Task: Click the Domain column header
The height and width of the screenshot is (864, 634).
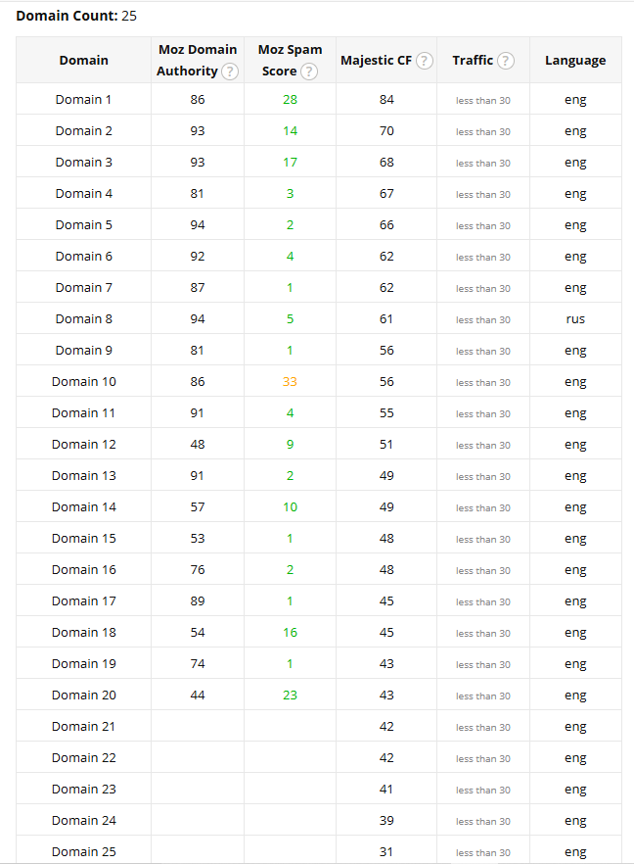Action: coord(84,61)
